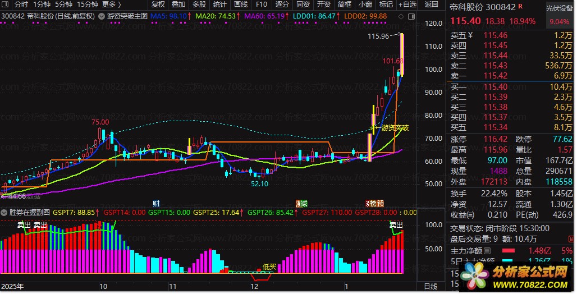The image size is (577, 294).
Task: Click the 财 financial event marker
Action: click(157, 204)
